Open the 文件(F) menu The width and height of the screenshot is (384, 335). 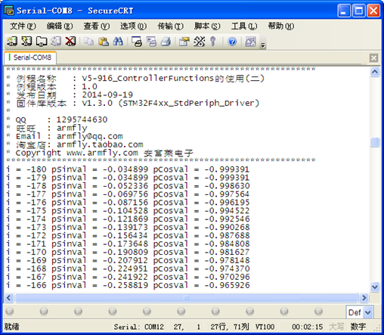coord(23,26)
